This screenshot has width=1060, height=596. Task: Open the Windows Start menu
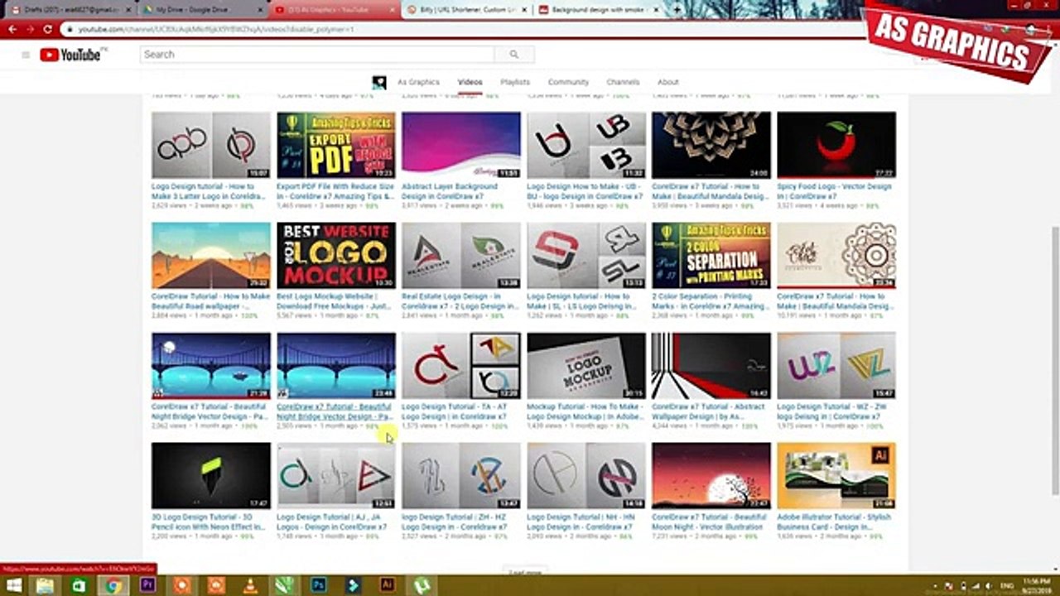(x=14, y=586)
